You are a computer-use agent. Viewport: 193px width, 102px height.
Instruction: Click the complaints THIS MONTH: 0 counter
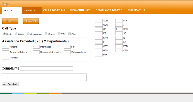[136, 10]
